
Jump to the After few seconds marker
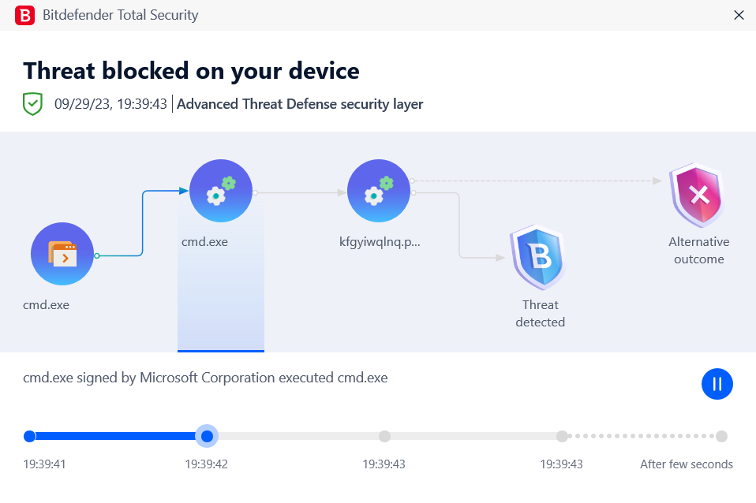pyautogui.click(x=721, y=437)
